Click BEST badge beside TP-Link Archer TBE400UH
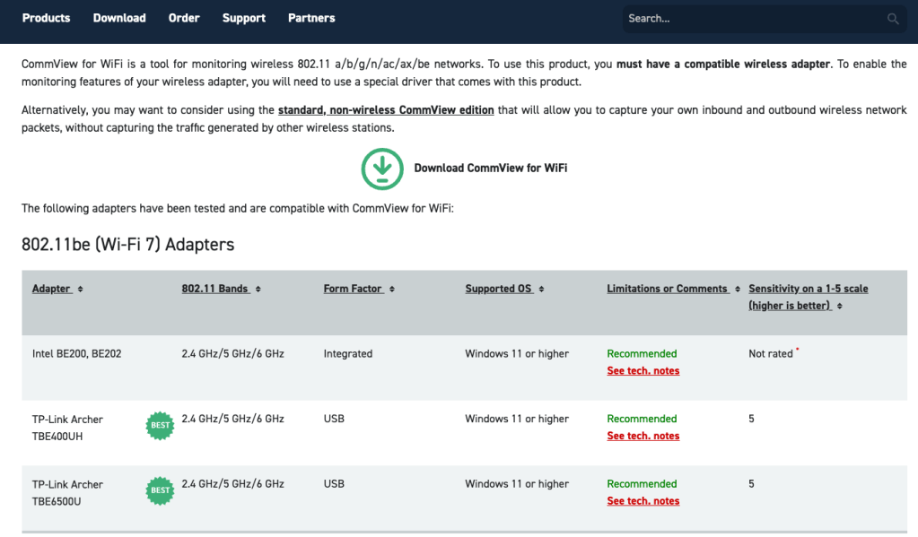The image size is (918, 537). pos(160,425)
